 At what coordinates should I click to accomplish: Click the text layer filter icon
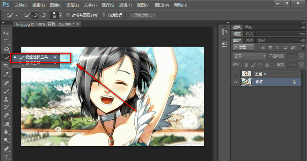coord(278,47)
